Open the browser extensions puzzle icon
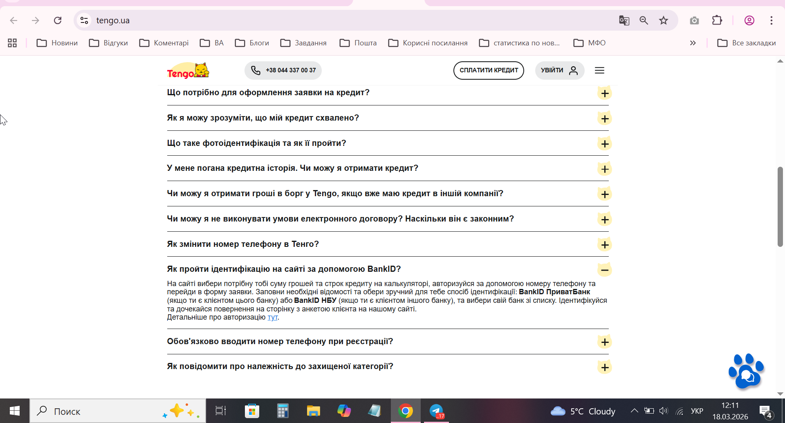 (x=717, y=20)
